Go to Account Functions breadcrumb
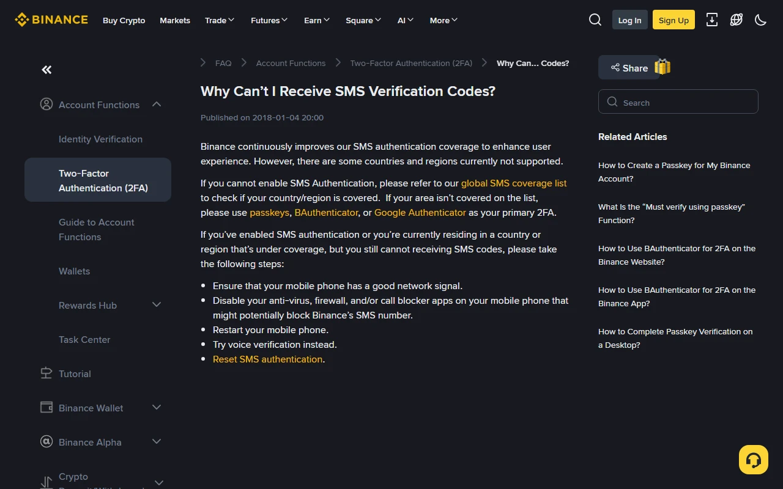Screen dimensions: 783x489 point(291,63)
